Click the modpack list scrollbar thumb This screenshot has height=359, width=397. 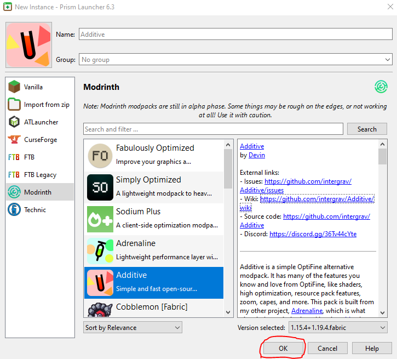tap(228, 169)
